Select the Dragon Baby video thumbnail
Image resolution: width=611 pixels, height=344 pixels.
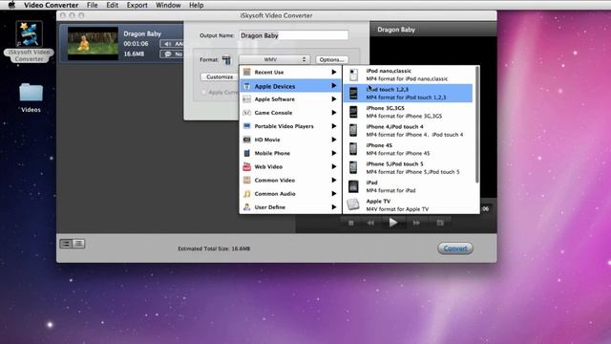click(93, 43)
